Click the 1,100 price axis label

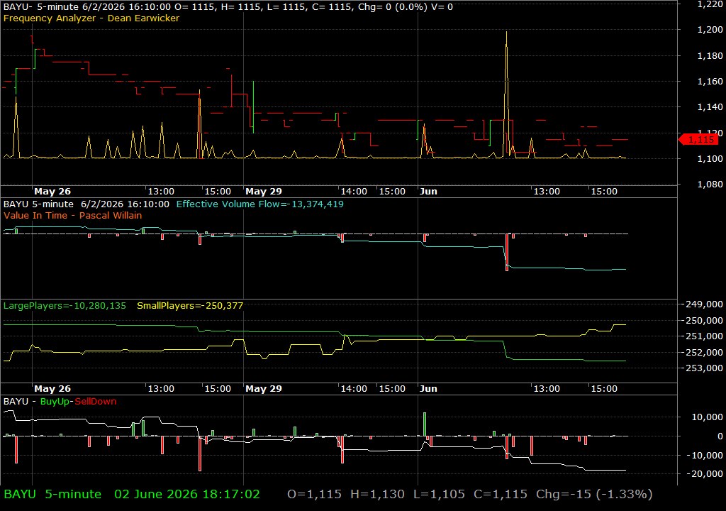(710, 158)
